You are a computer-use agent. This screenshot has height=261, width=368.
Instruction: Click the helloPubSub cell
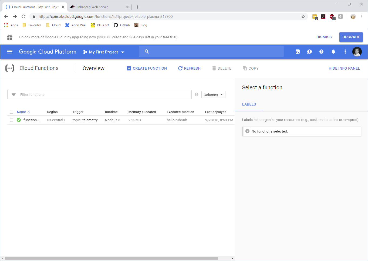pos(177,120)
